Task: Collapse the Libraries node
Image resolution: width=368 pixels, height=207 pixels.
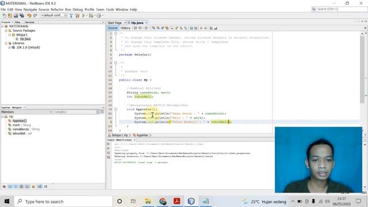Action: point(6,43)
